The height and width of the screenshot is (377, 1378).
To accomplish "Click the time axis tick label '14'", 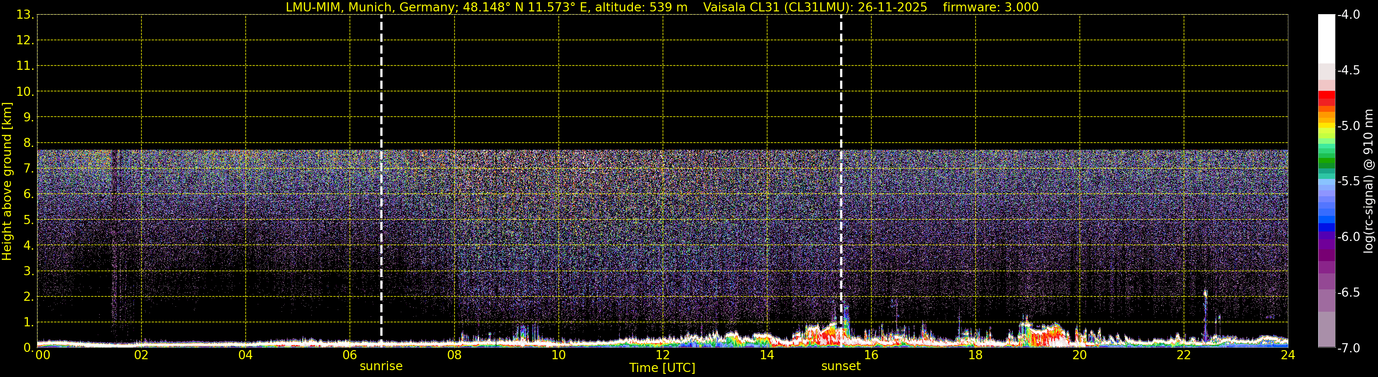I will (x=767, y=355).
